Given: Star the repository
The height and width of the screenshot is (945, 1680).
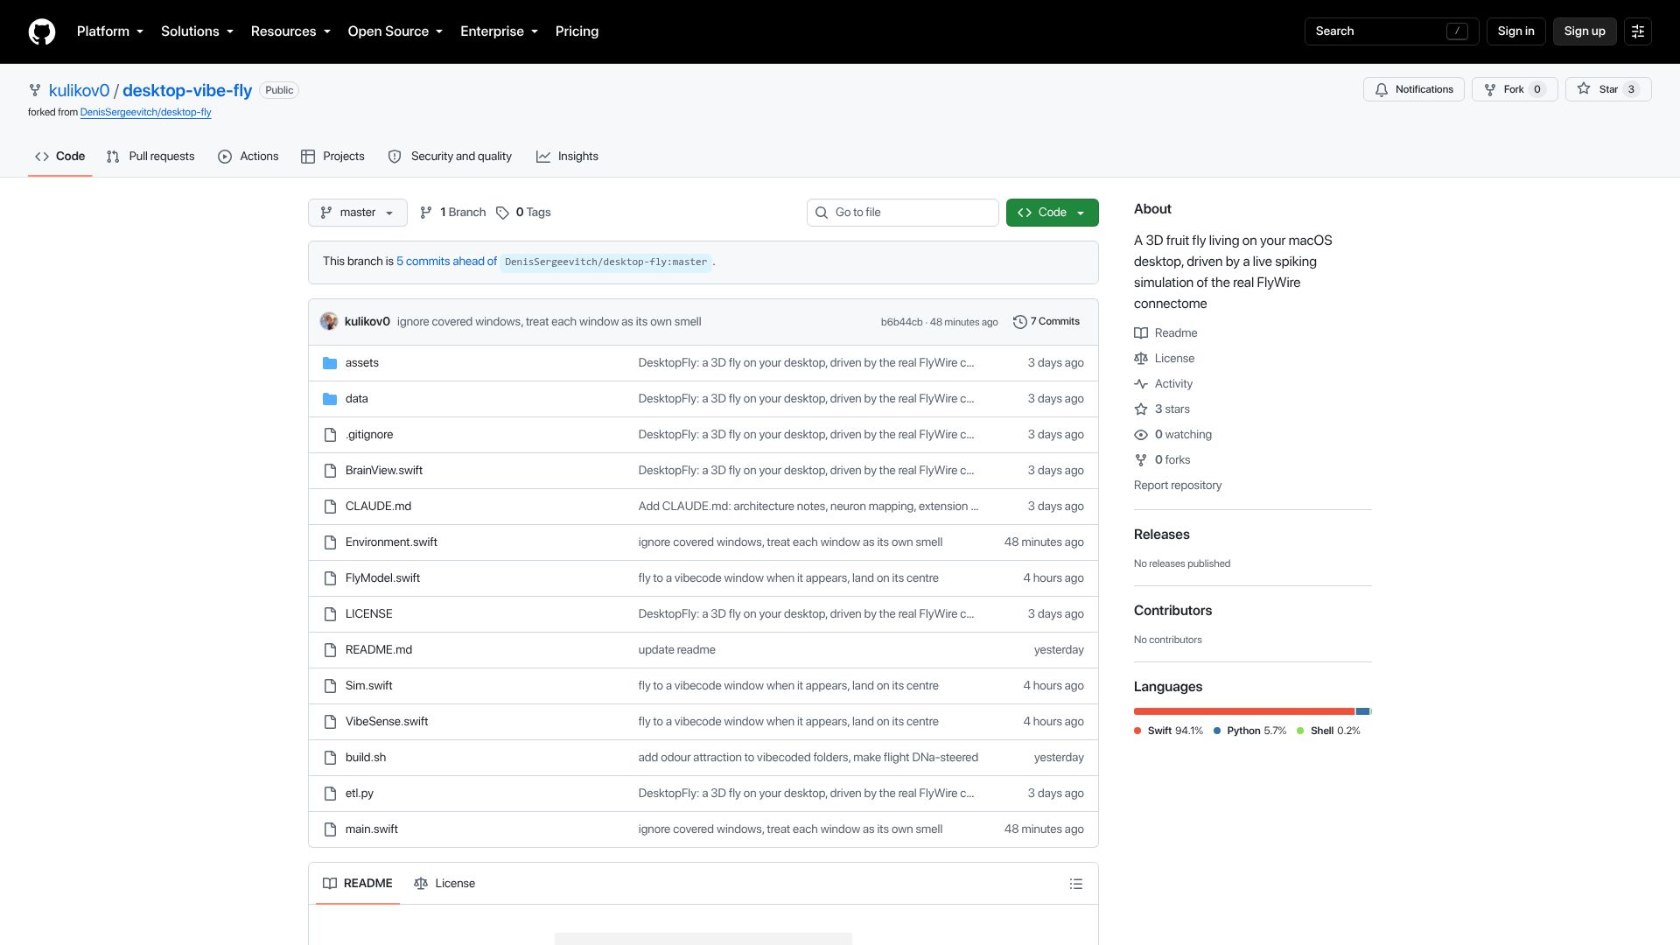Looking at the screenshot, I should point(1608,89).
